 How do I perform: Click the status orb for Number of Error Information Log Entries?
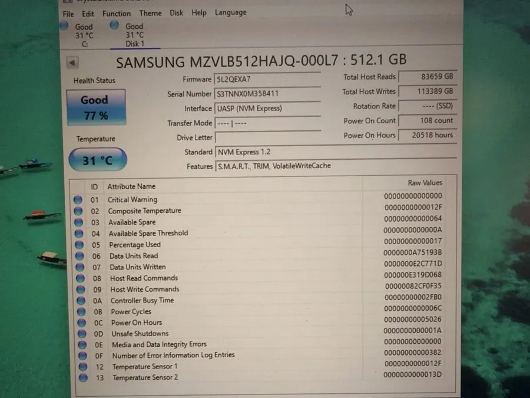coord(82,356)
